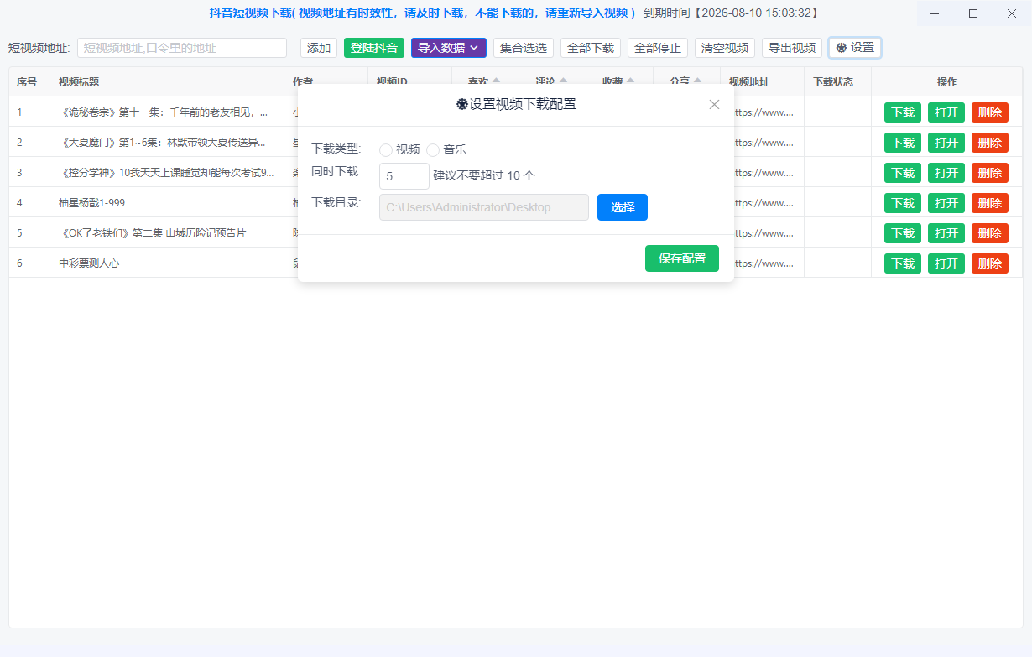Image resolution: width=1032 pixels, height=657 pixels.
Task: Select title 《大夏魔门》第1~6集 cell
Action: [x=167, y=142]
